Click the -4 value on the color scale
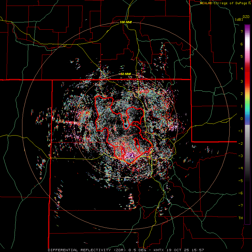The height and width of the screenshot is (252, 252). pyautogui.click(x=241, y=168)
